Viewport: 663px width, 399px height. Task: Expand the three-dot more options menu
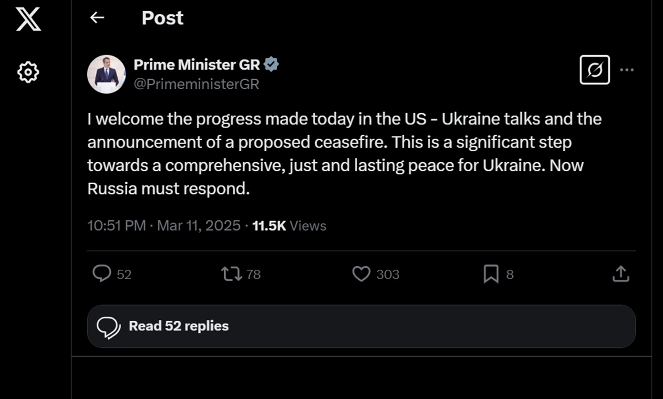coord(627,70)
